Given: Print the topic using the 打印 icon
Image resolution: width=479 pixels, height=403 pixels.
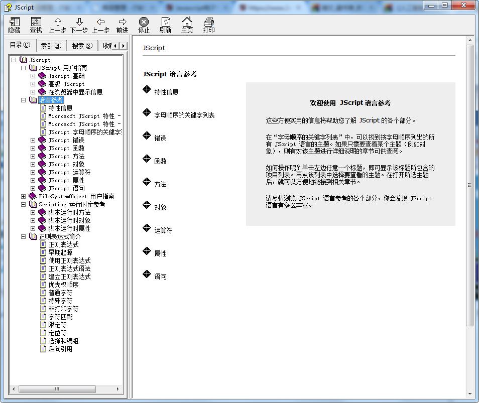Looking at the screenshot, I should 208,22.
